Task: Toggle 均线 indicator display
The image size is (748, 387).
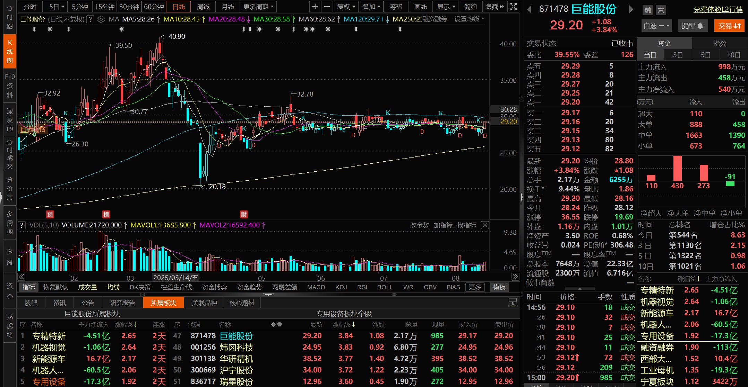Action: [x=113, y=287]
